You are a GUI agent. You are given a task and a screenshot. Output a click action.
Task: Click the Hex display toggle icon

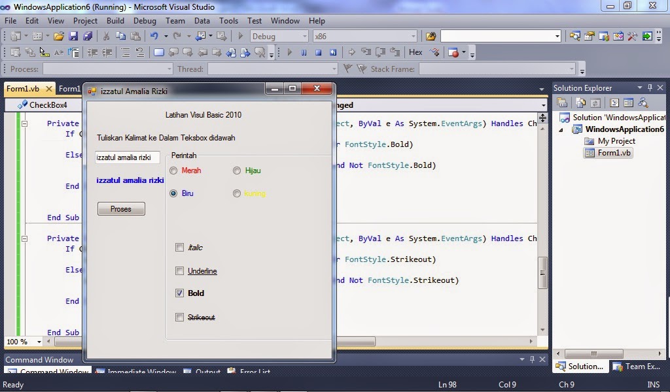point(415,52)
